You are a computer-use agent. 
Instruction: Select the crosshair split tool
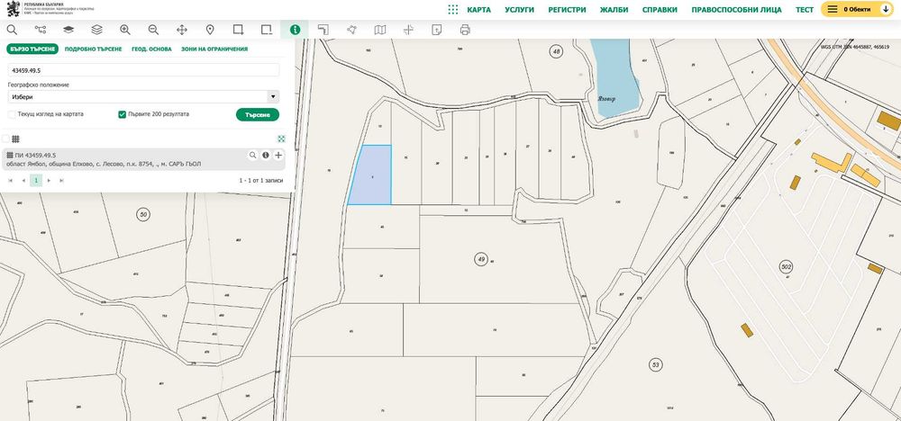pos(408,30)
